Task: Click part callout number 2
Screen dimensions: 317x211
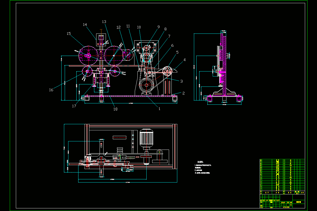Action: point(184,93)
